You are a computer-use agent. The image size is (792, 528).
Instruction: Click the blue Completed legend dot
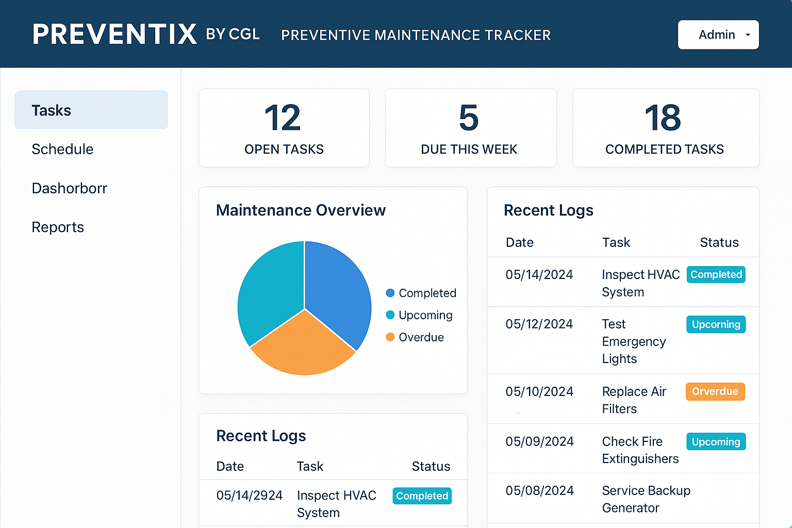(390, 293)
